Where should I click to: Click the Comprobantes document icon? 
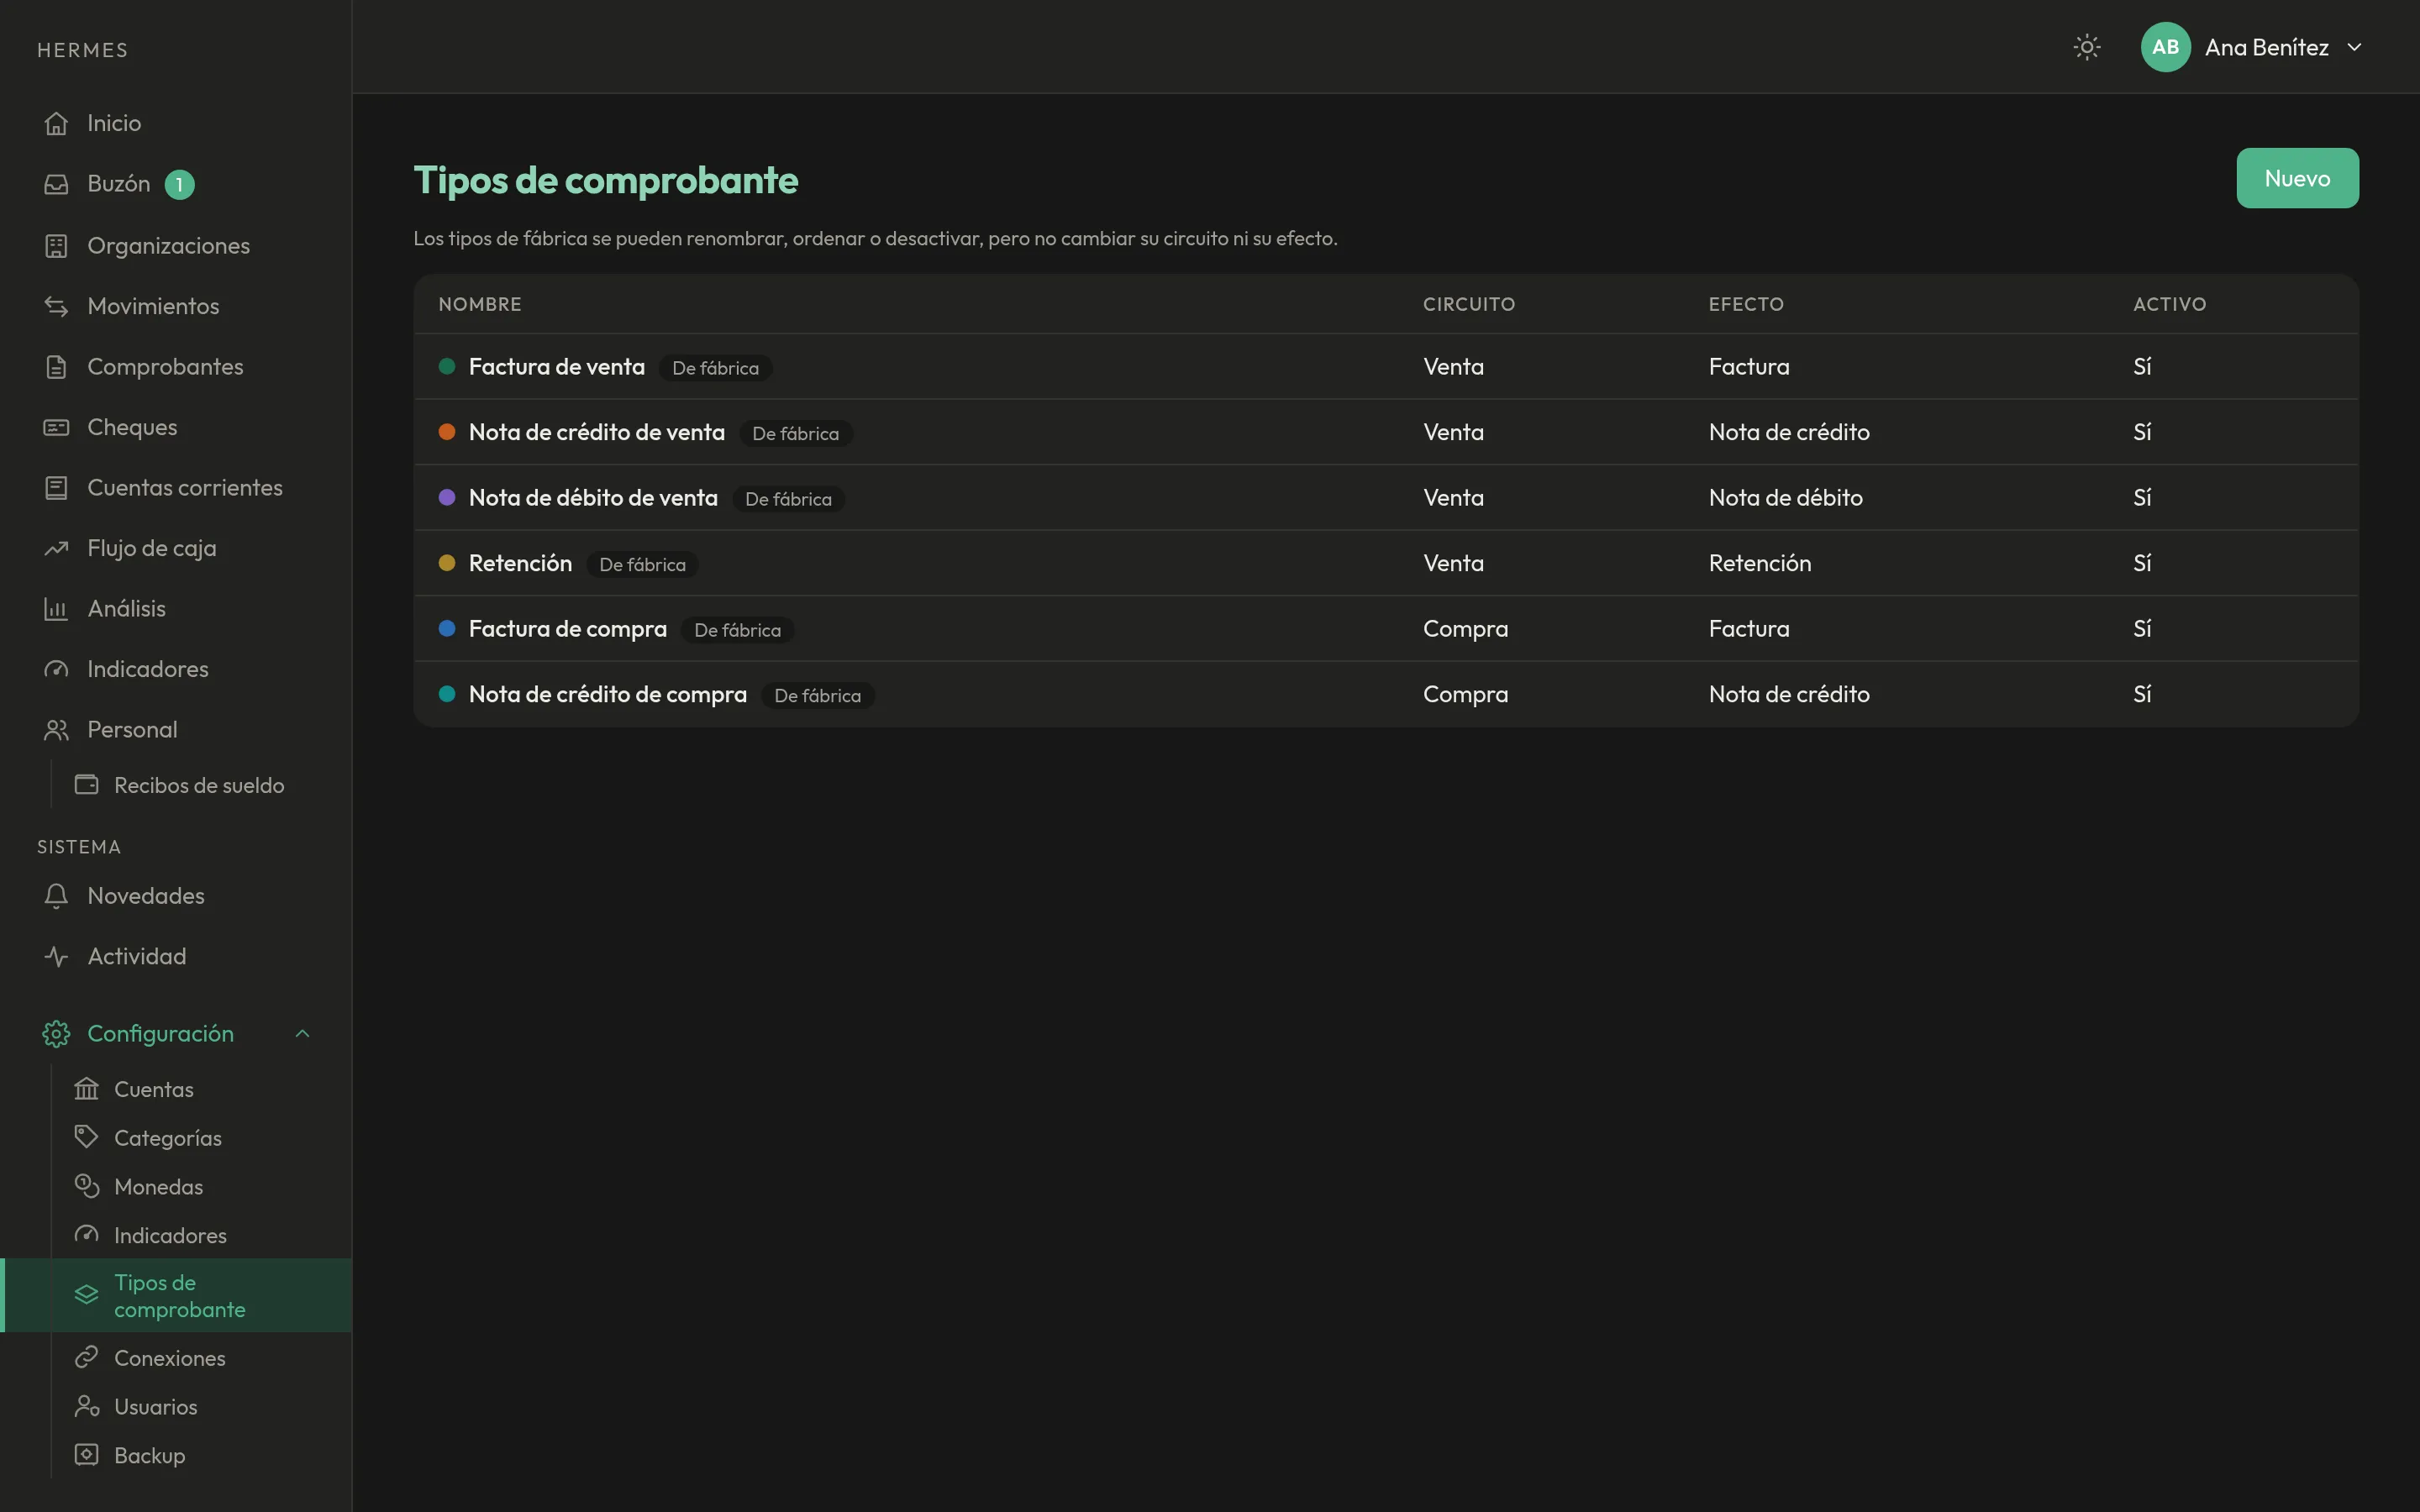[x=56, y=367]
